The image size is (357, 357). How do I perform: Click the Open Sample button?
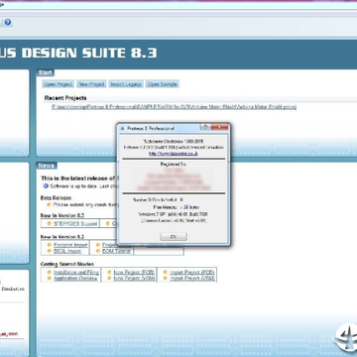click(x=162, y=84)
